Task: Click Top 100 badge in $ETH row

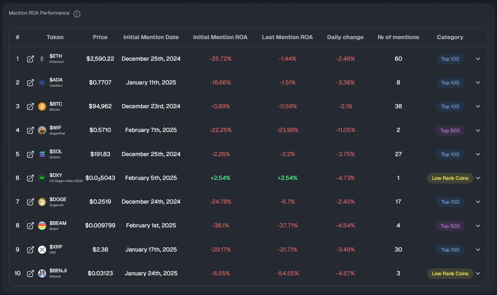Action: pyautogui.click(x=450, y=59)
